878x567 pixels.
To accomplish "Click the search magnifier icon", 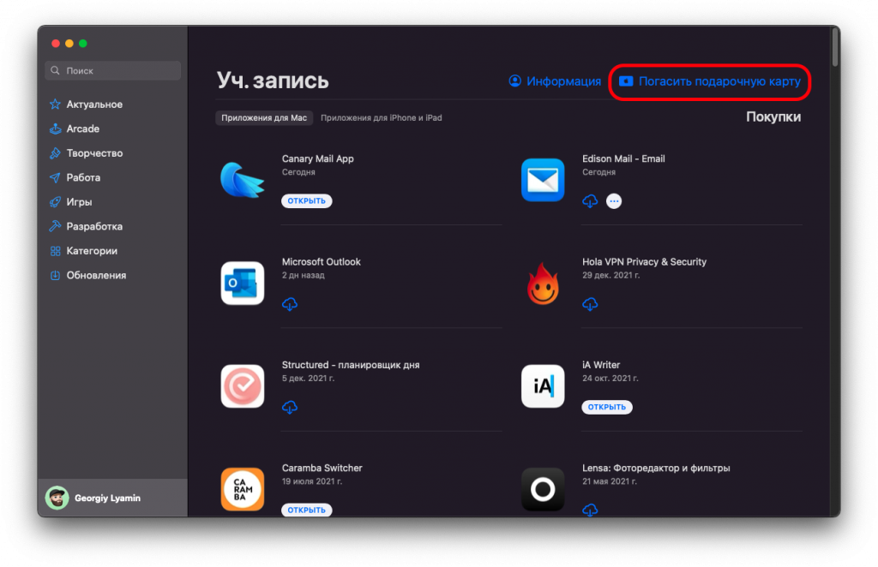I will pyautogui.click(x=55, y=70).
